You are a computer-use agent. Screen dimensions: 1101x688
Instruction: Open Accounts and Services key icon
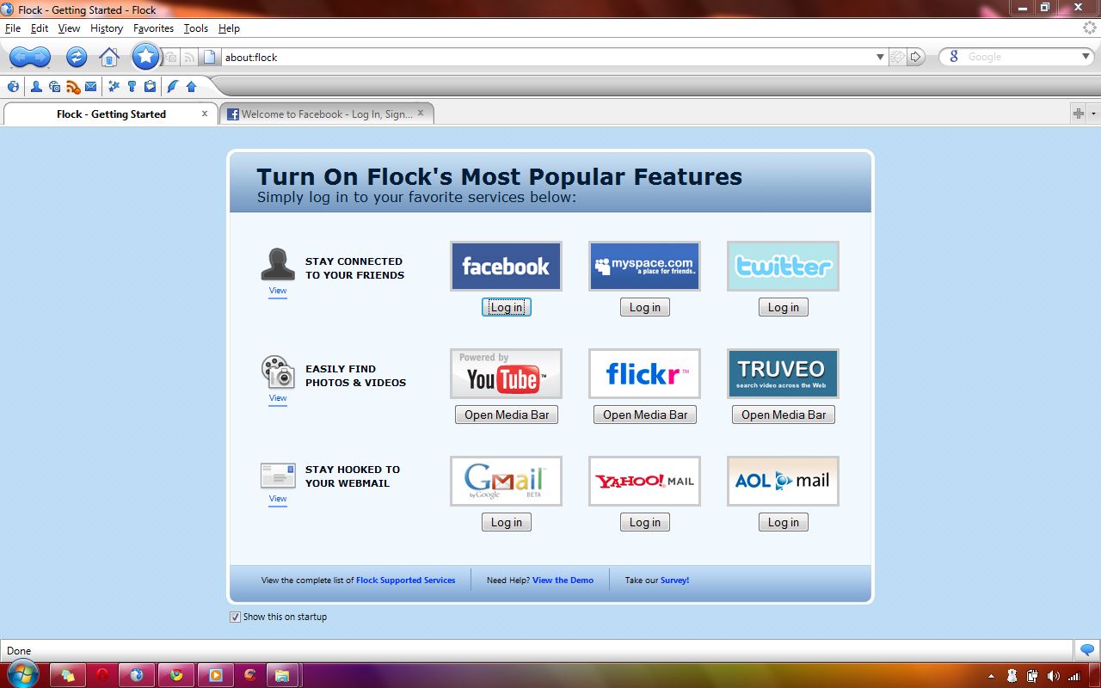[x=132, y=87]
